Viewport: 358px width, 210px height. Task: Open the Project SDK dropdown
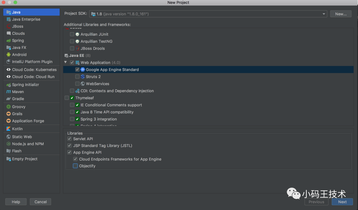(208, 14)
